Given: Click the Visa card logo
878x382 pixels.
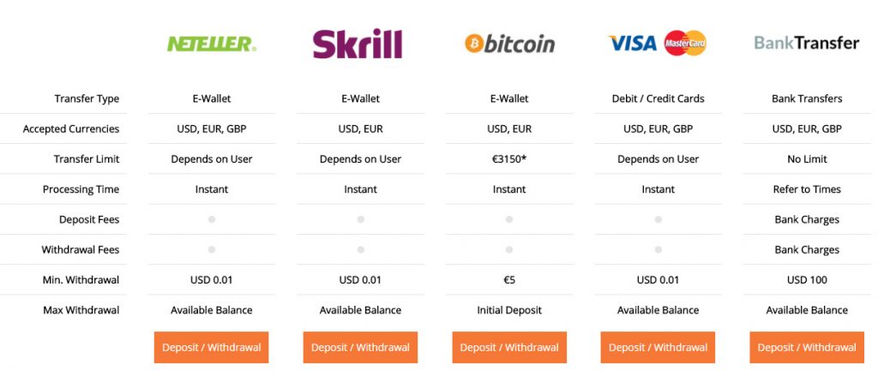Looking at the screenshot, I should (633, 43).
